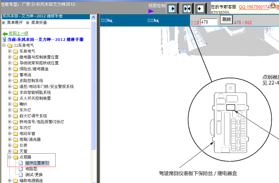Click the green back arrow icon

coord(5,33)
